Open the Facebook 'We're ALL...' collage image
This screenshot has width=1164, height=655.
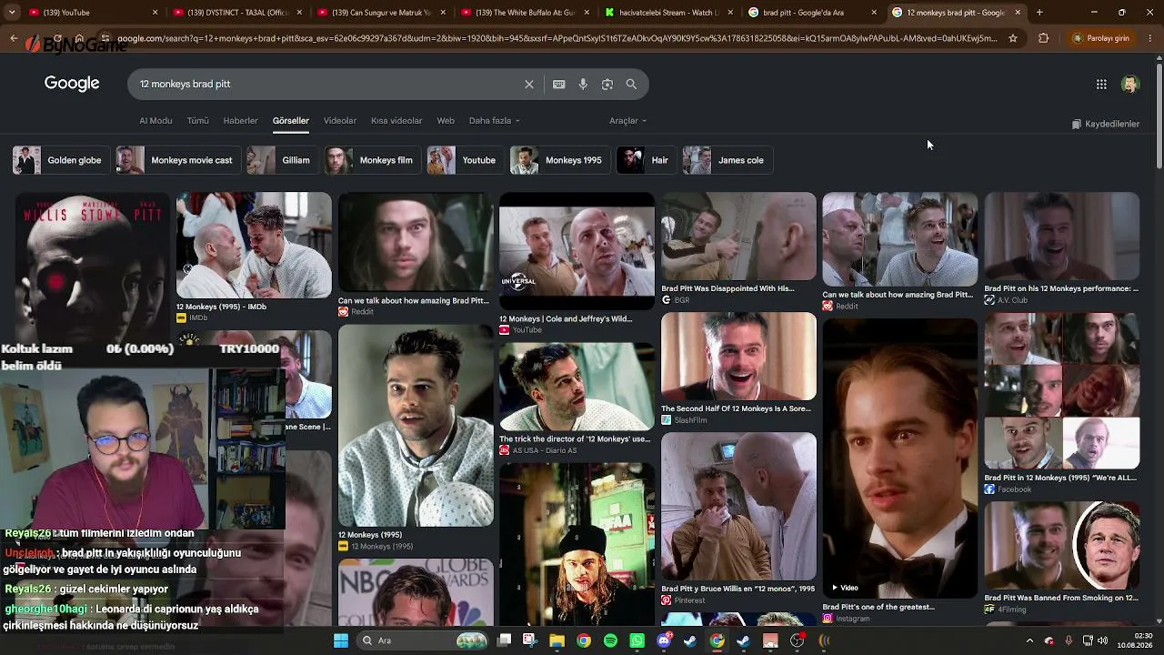click(1061, 391)
